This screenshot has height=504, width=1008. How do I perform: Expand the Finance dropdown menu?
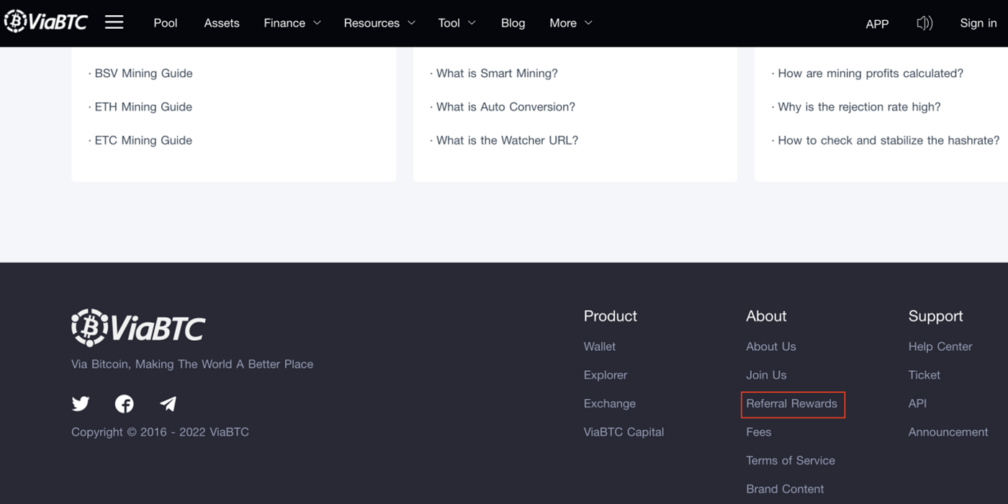[292, 23]
